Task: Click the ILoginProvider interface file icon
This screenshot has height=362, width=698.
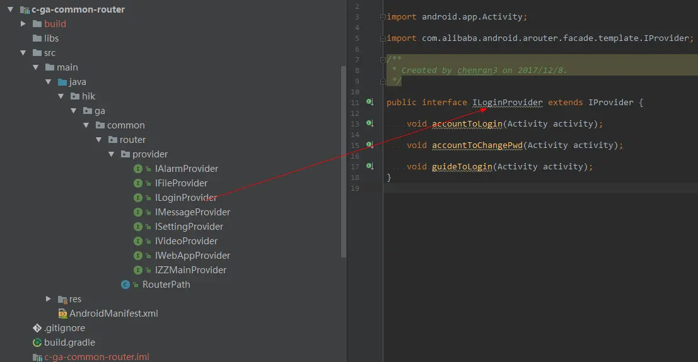Action: (x=138, y=198)
